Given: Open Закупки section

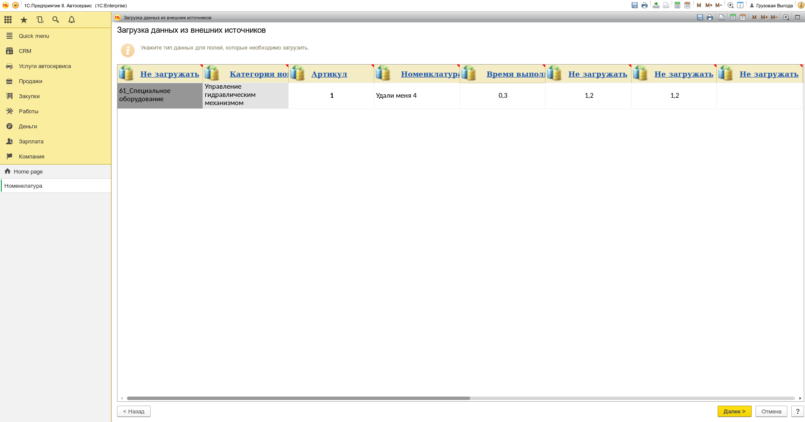Looking at the screenshot, I should coord(56,96).
